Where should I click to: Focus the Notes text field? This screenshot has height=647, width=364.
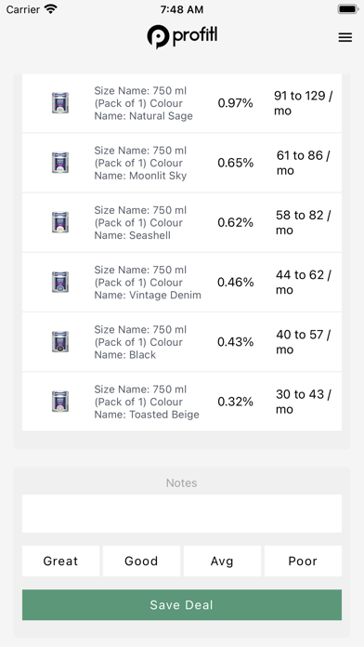click(182, 513)
